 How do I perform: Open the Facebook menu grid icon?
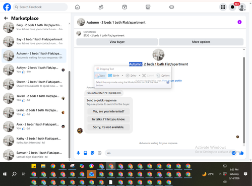pyautogui.click(x=223, y=7)
